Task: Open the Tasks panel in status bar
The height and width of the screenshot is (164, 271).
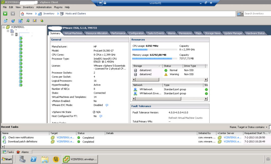Action: pos(8,152)
